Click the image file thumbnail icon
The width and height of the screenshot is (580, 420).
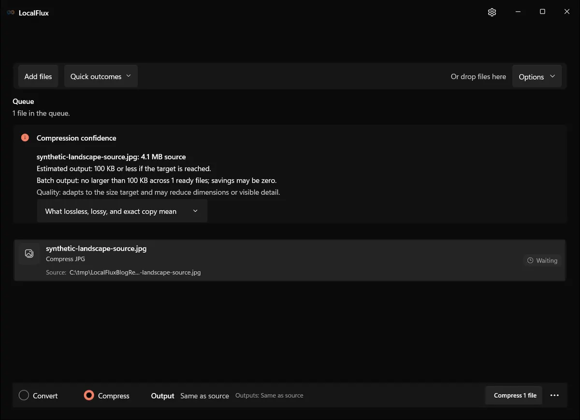(29, 253)
